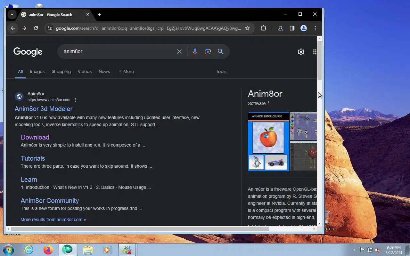
Task: Switch to the Images tab
Action: tap(37, 71)
